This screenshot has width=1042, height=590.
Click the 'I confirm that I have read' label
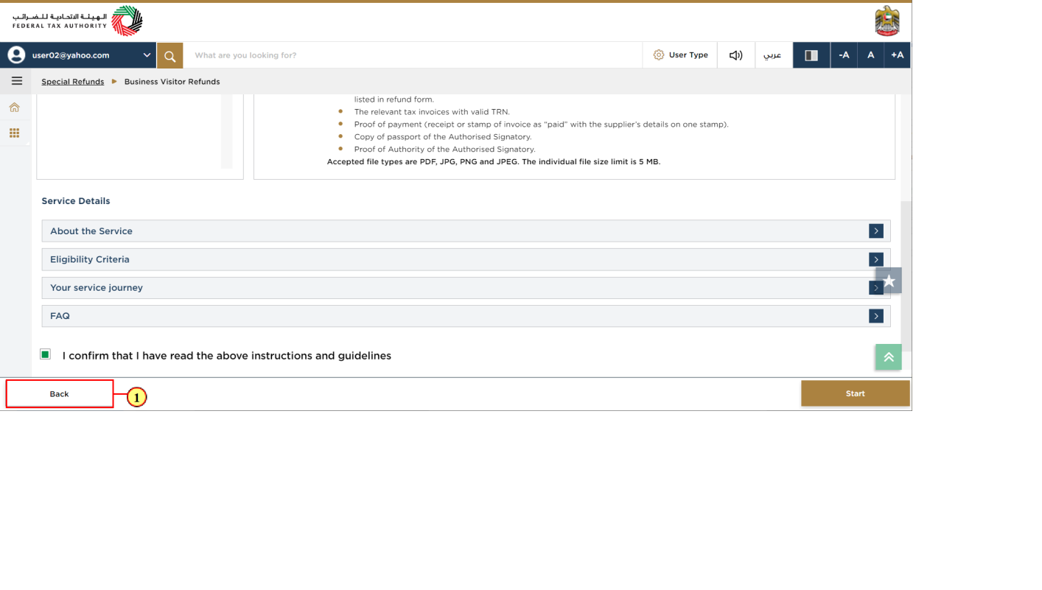pos(227,356)
